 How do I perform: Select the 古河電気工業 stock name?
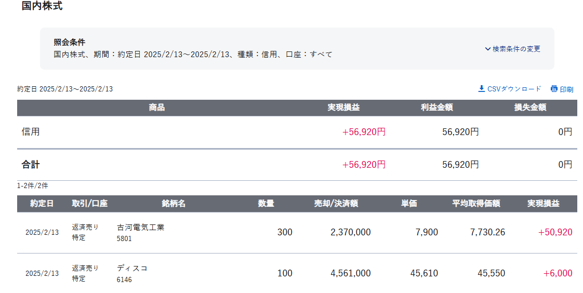(x=140, y=227)
